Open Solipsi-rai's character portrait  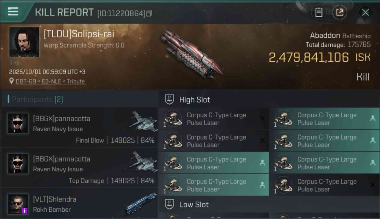(24, 42)
